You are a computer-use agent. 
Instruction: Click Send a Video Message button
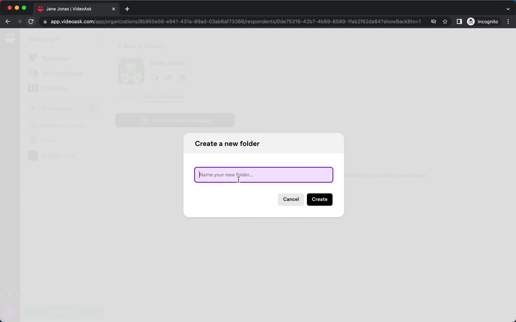[175, 120]
